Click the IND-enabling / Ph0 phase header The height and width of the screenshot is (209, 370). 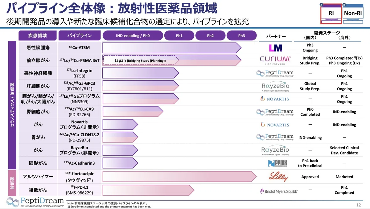133,35
